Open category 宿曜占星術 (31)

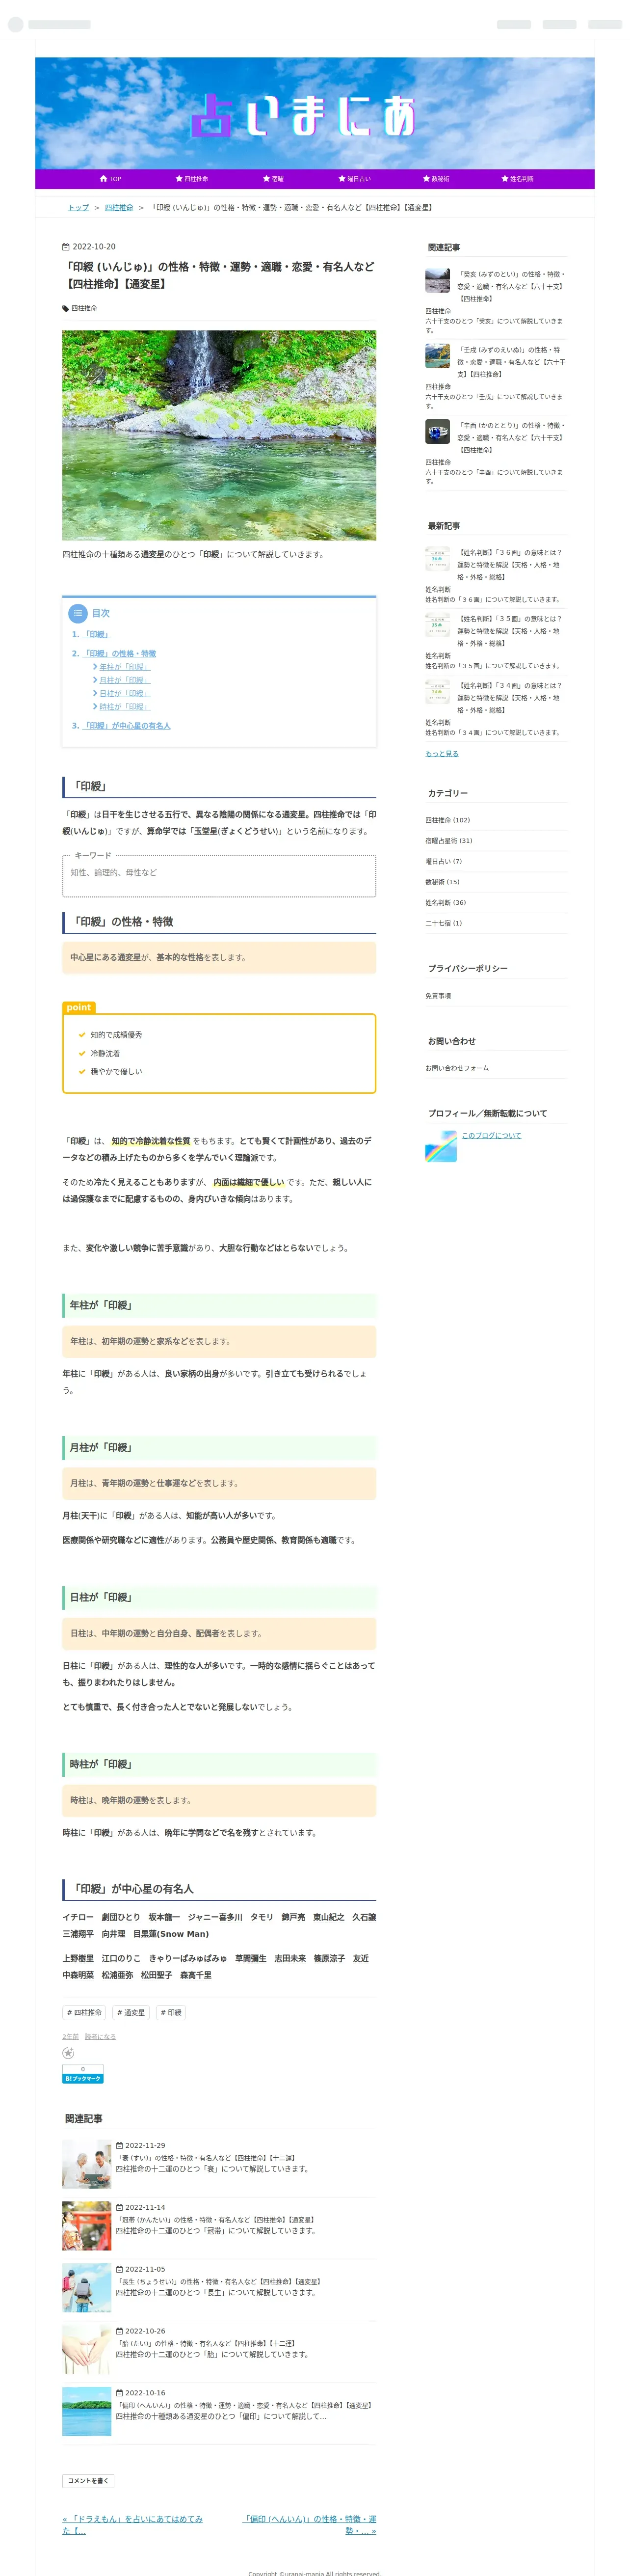point(449,841)
